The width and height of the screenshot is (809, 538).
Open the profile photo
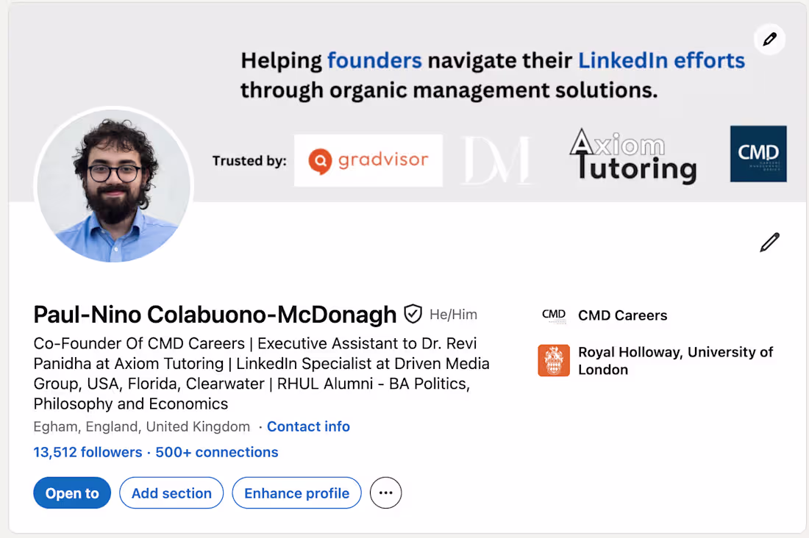pos(113,187)
